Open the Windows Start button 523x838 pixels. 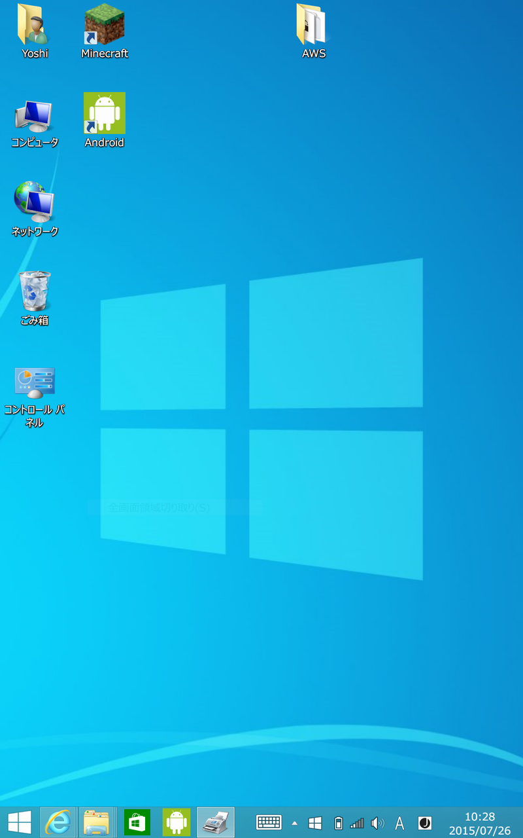click(x=20, y=822)
